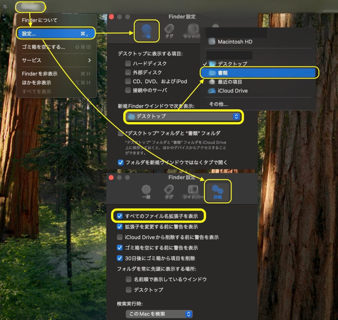Pick iCloud Drive from the location list
The image size is (338, 320).
pos(232,91)
